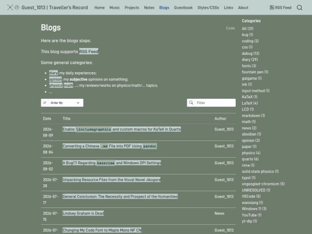
Task: Filter by category ungoogled-chromium (5)
Action: (263, 184)
